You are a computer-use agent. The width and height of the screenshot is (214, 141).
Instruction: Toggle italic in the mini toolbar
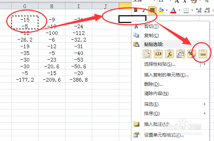[x=144, y=10]
